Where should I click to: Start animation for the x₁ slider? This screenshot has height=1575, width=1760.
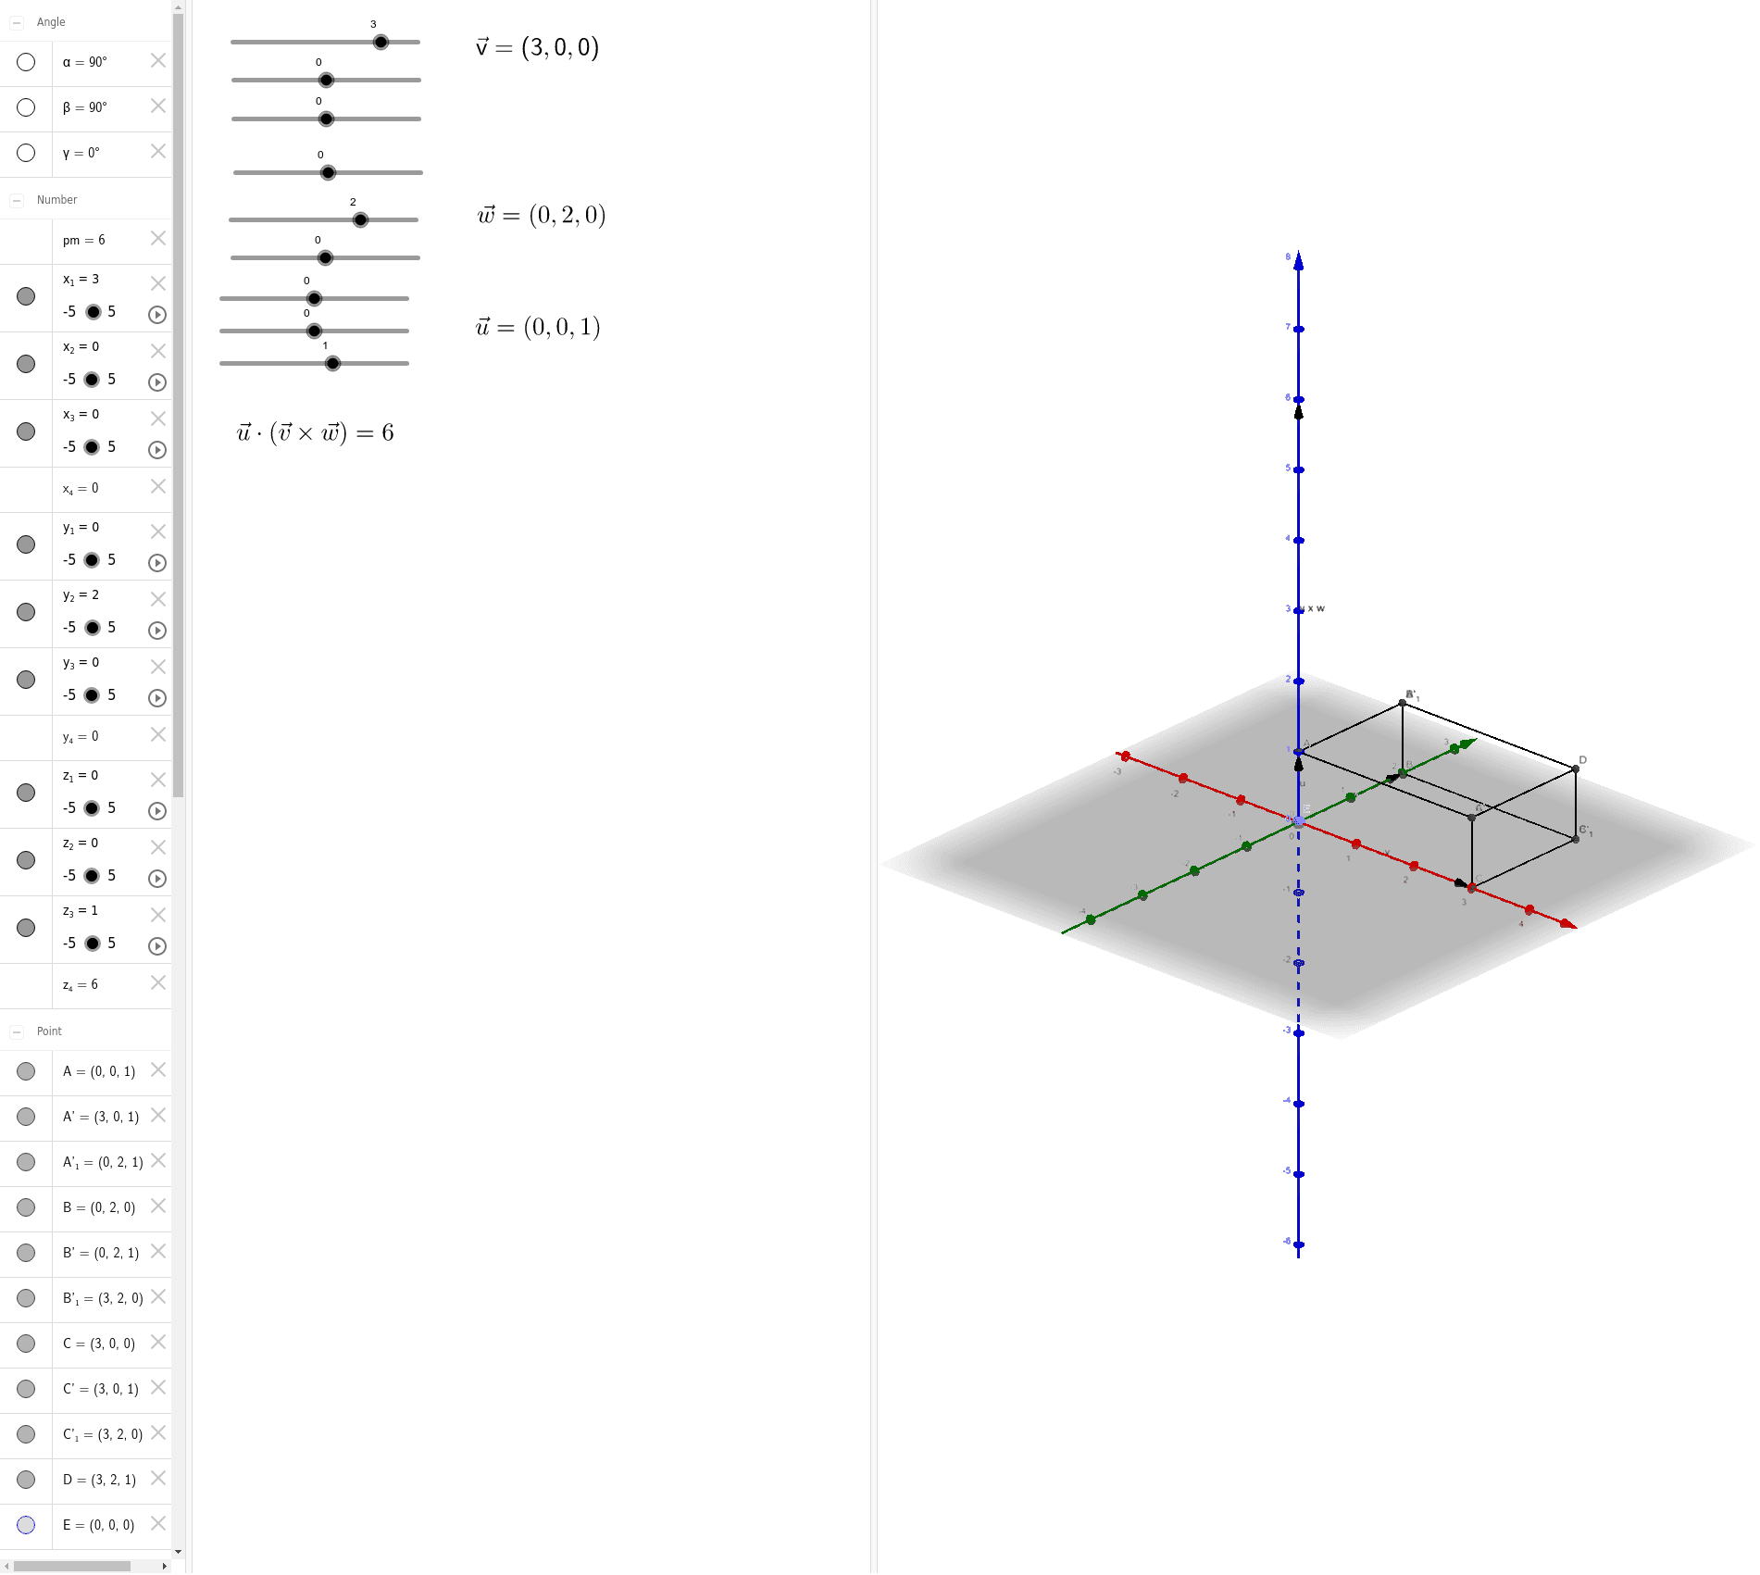156,314
